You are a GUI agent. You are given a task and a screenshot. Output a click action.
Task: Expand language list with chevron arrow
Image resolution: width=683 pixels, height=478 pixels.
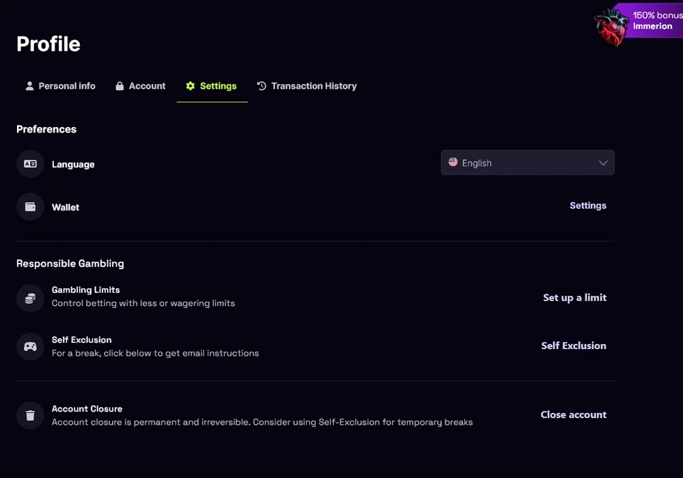coord(603,163)
